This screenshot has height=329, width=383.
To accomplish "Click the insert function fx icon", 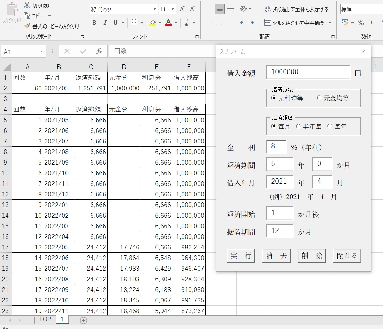I will click(x=99, y=51).
